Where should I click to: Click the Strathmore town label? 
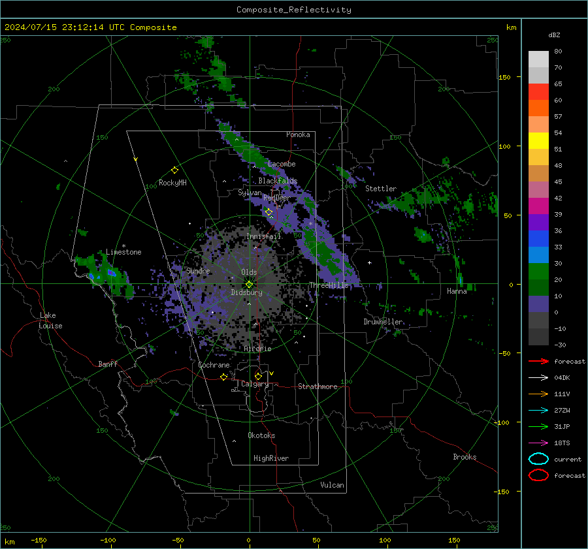coord(318,386)
